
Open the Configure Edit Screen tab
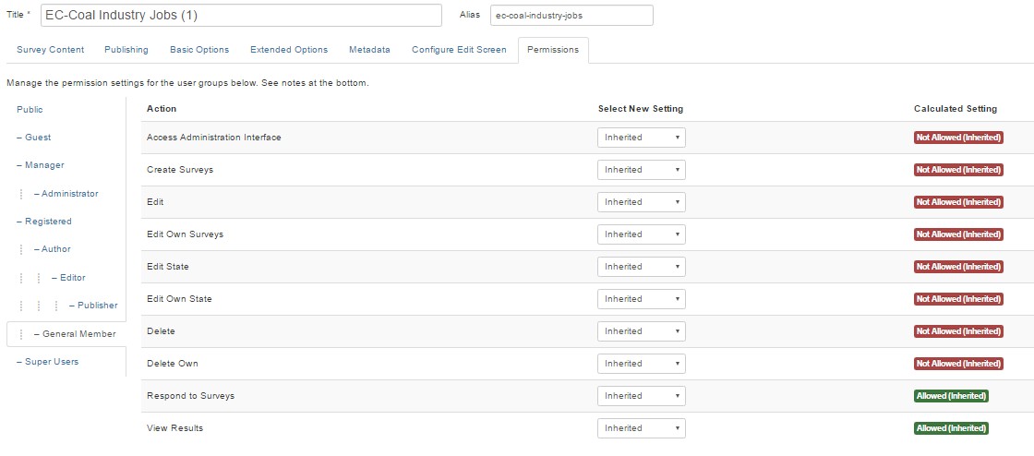pyautogui.click(x=459, y=50)
